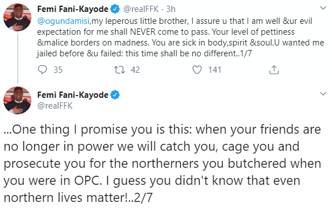The image size is (332, 211).
Task: Open the 3h timestamp link
Action: 171,9
